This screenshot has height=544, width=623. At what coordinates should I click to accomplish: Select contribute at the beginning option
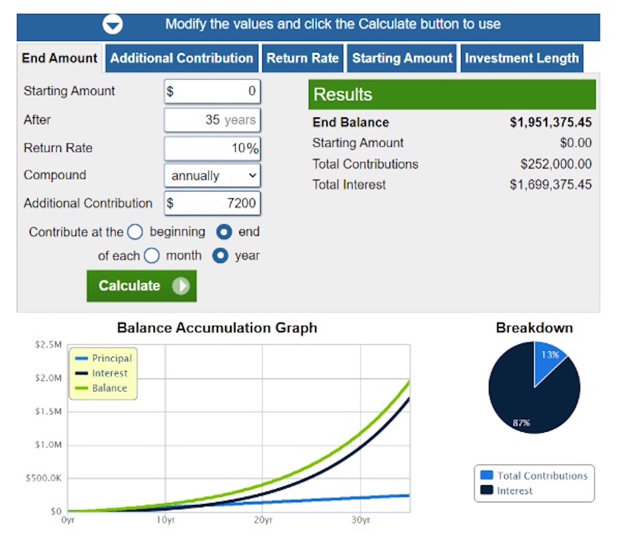click(135, 232)
